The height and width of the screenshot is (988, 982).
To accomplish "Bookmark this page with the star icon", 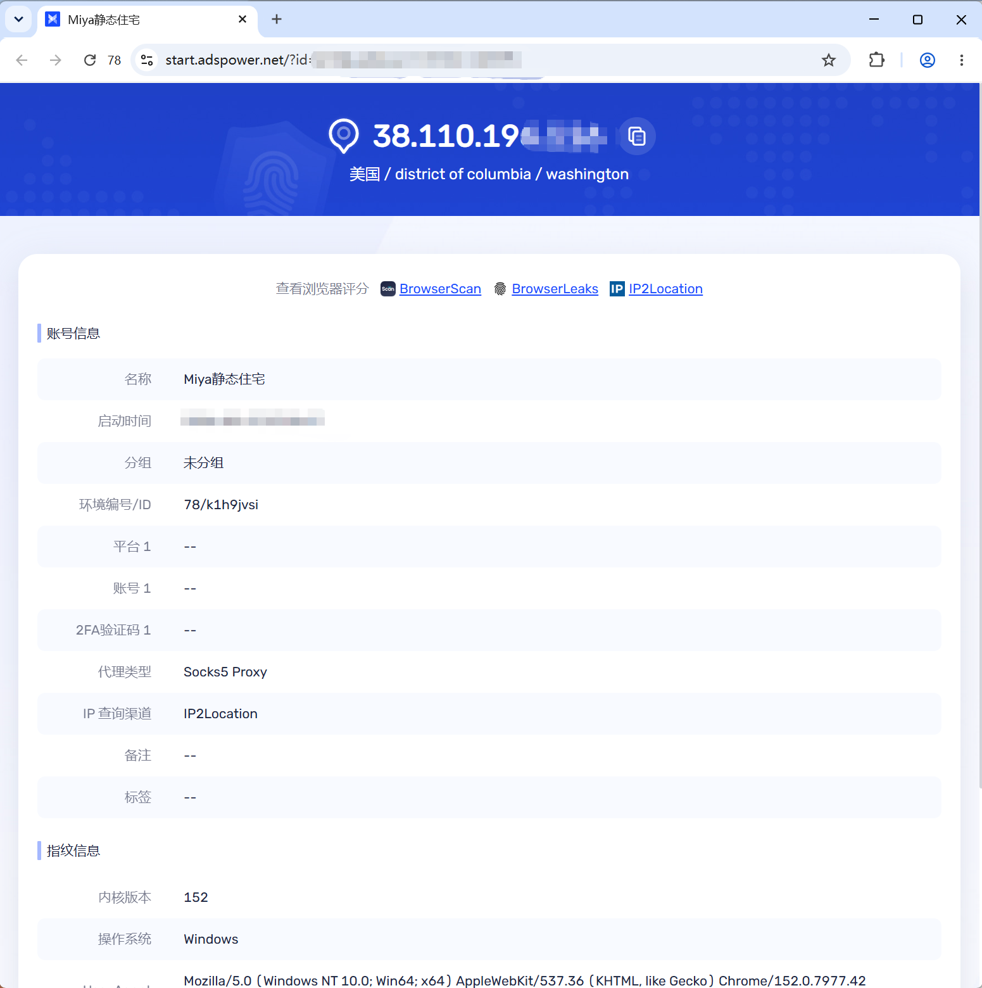I will point(828,60).
